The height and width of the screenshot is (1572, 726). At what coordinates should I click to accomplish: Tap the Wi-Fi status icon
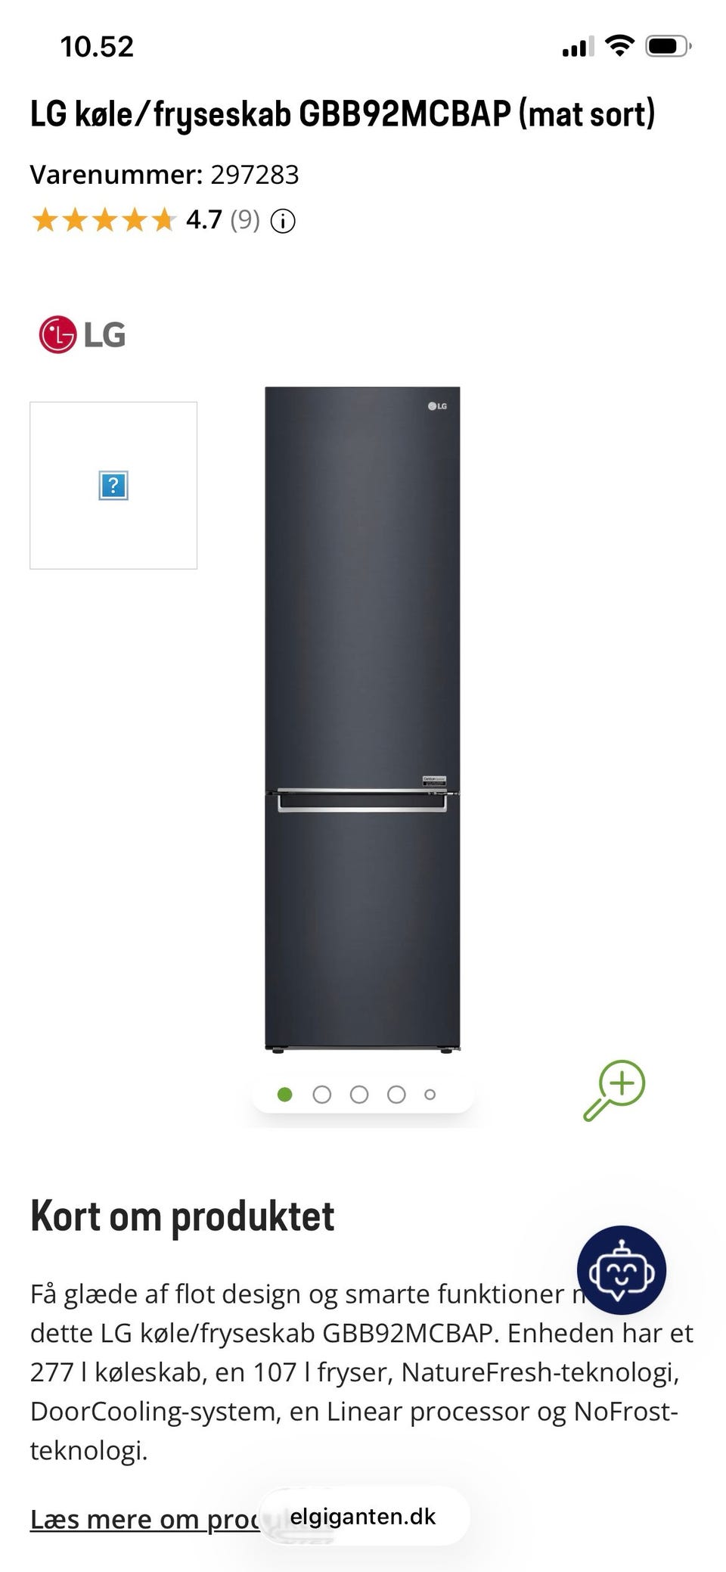(619, 46)
